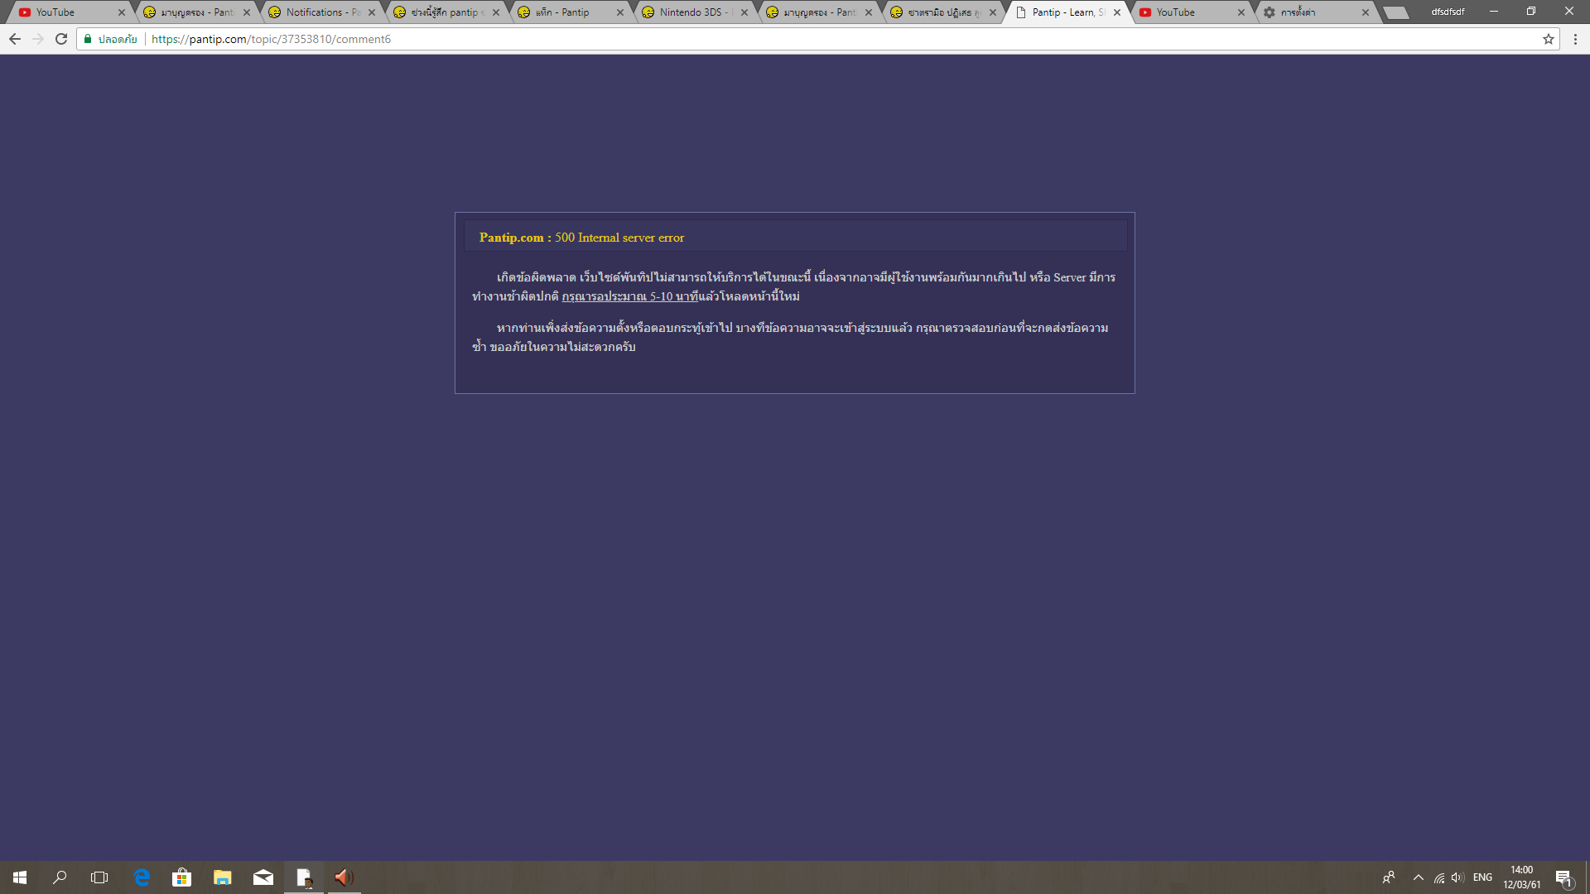Bookmark page with the star icon
Viewport: 1590px width, 894px height.
(x=1548, y=39)
